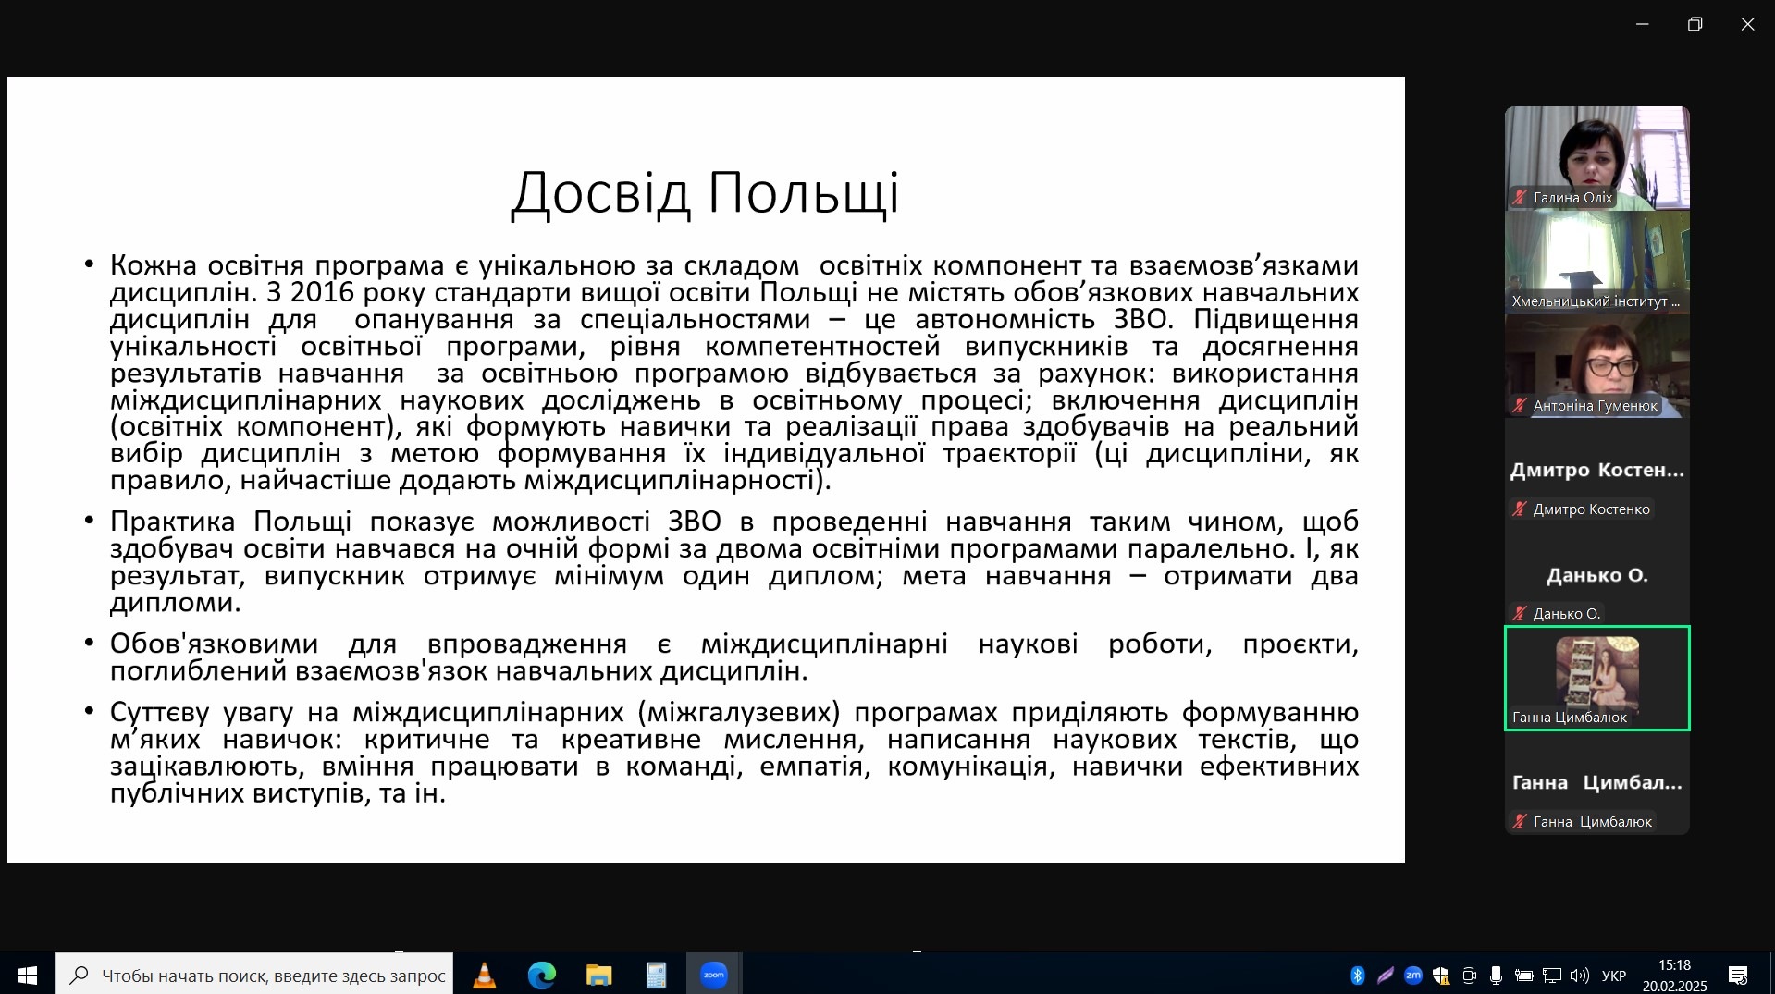
Task: Click the Zoom icon in the taskbar
Action: (x=713, y=975)
